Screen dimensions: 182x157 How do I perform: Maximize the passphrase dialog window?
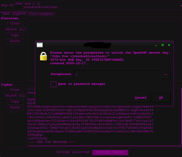(162, 45)
